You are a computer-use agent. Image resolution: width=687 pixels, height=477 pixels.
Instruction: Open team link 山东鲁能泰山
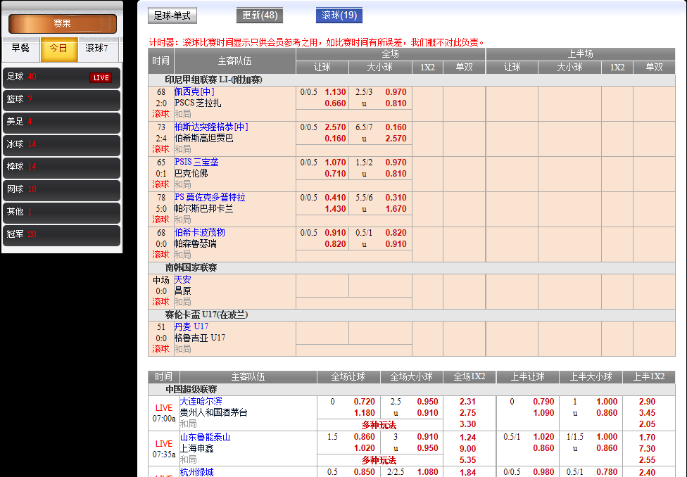[x=205, y=437]
